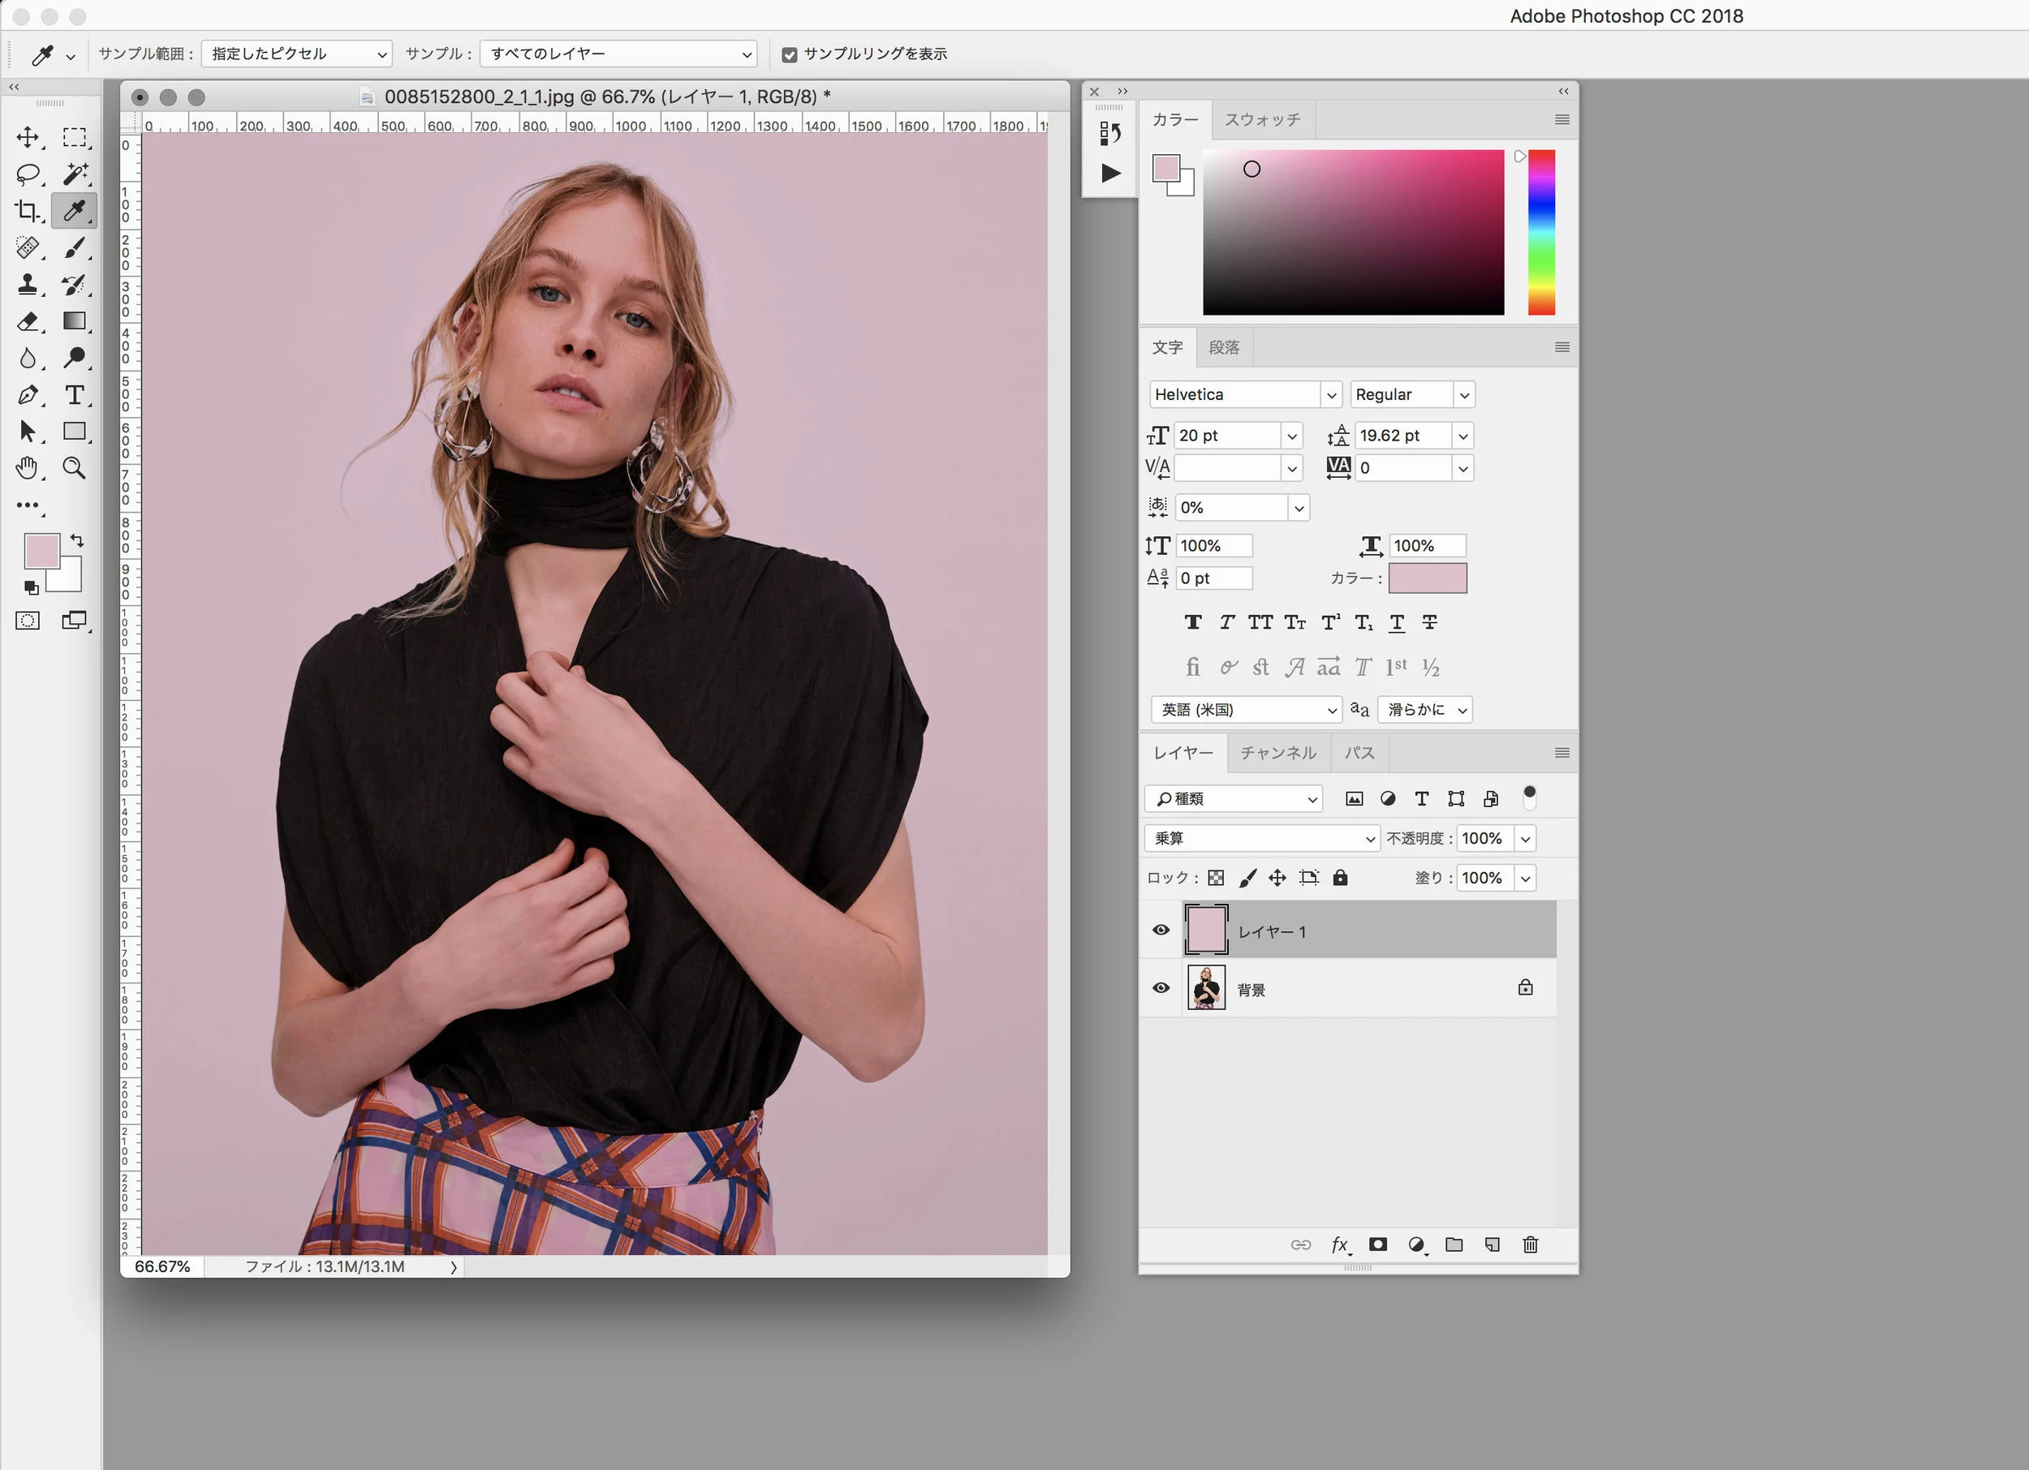The image size is (2029, 1470).
Task: Open font size 20 pt dropdown
Action: tap(1292, 436)
